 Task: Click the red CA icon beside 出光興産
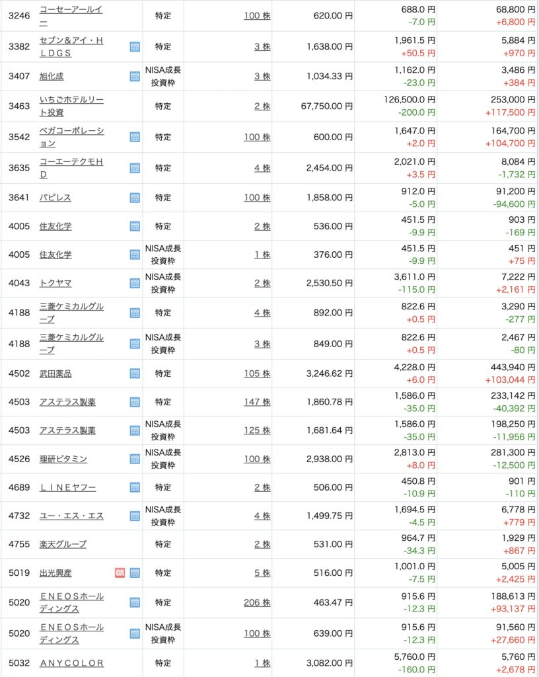[x=120, y=573]
